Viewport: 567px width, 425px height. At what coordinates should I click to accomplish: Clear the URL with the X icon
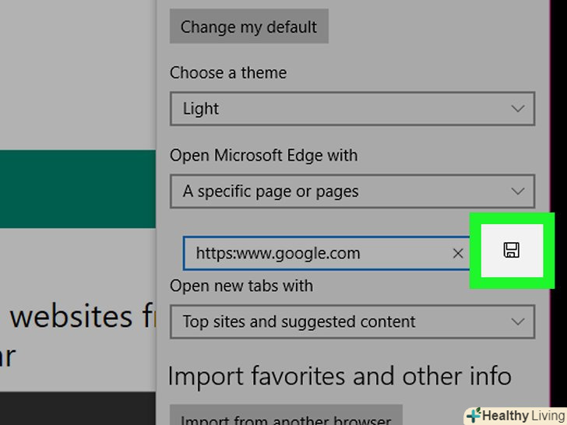click(458, 253)
